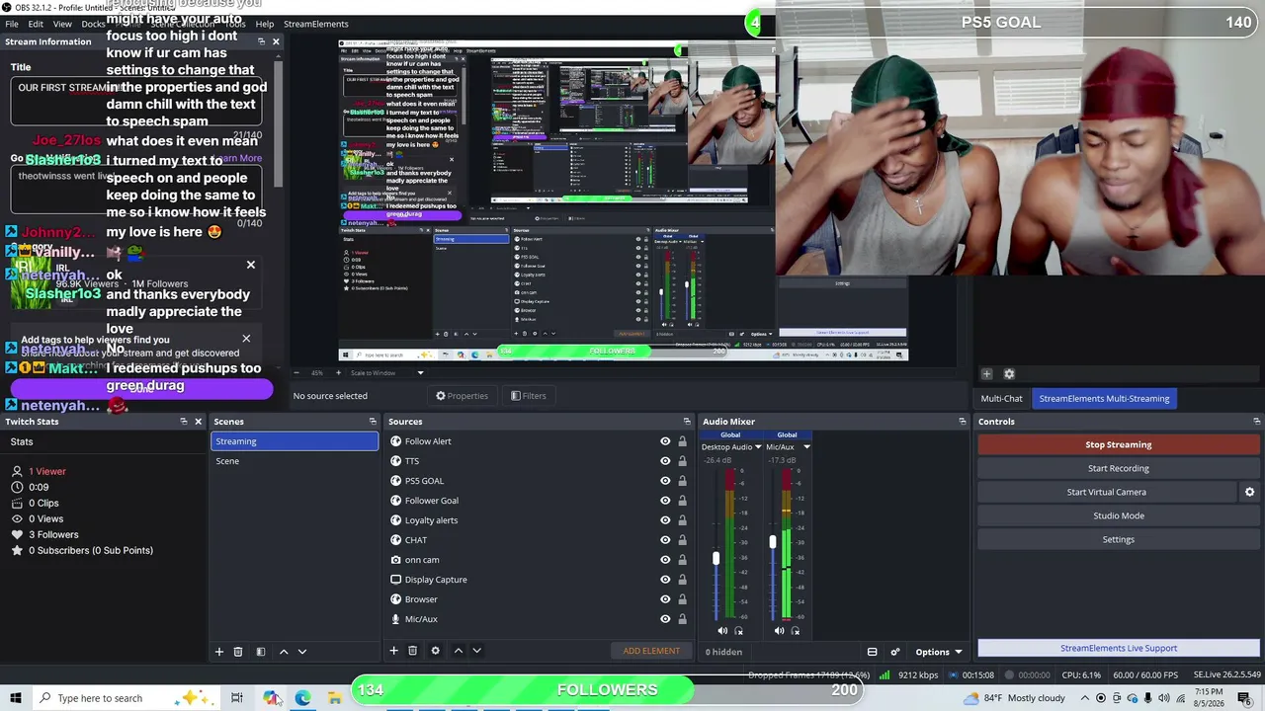Dismiss the Add tags tip

coord(246,339)
